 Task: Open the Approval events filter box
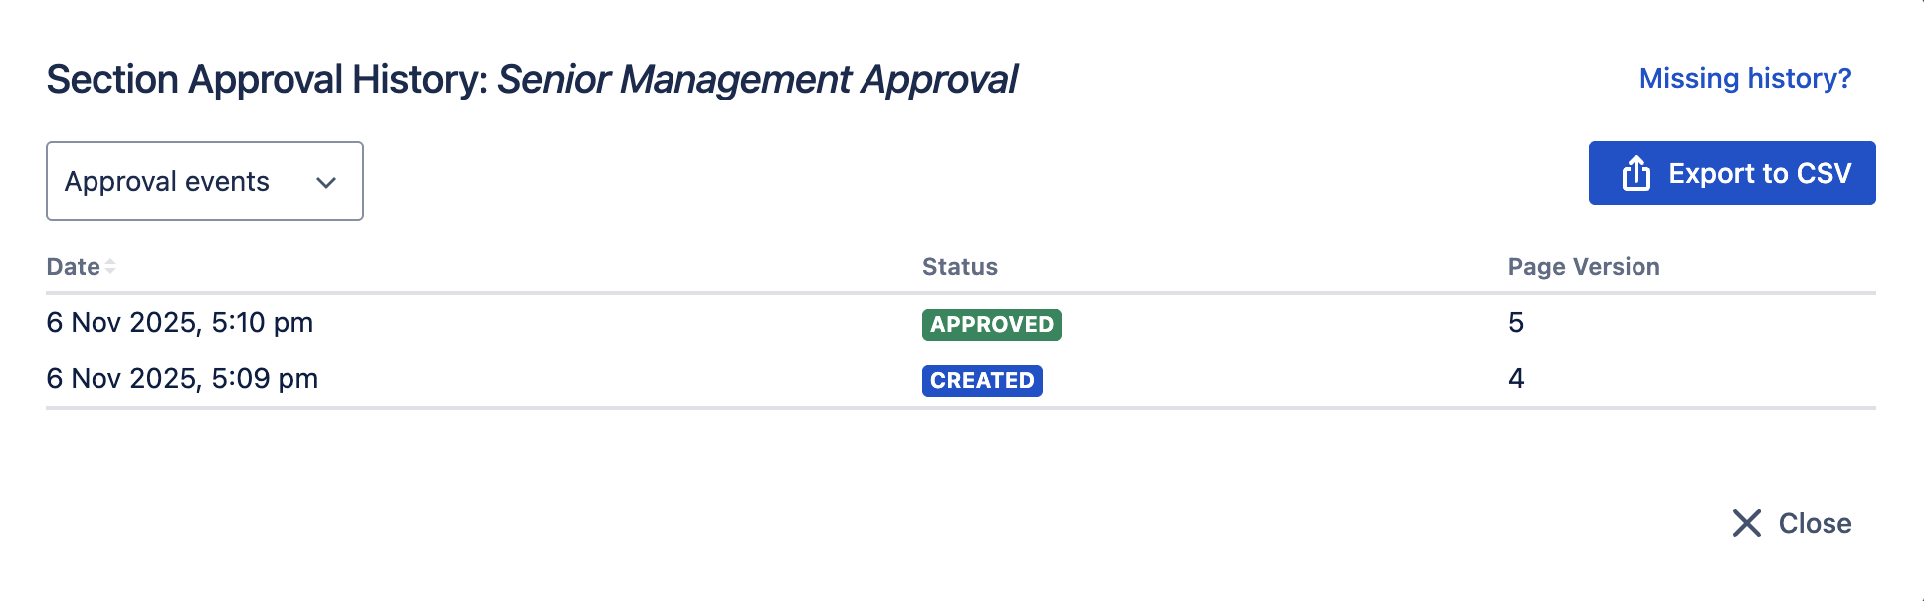204,181
